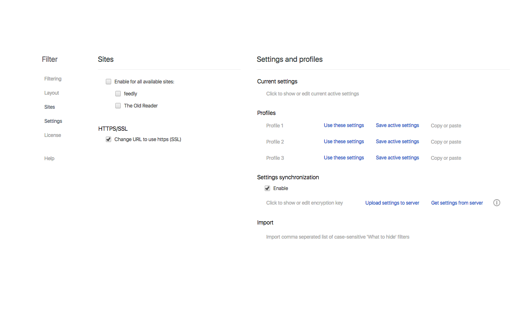Click Profile 3 Copy or paste field
Viewport: 531px width, 332px height.
point(446,158)
